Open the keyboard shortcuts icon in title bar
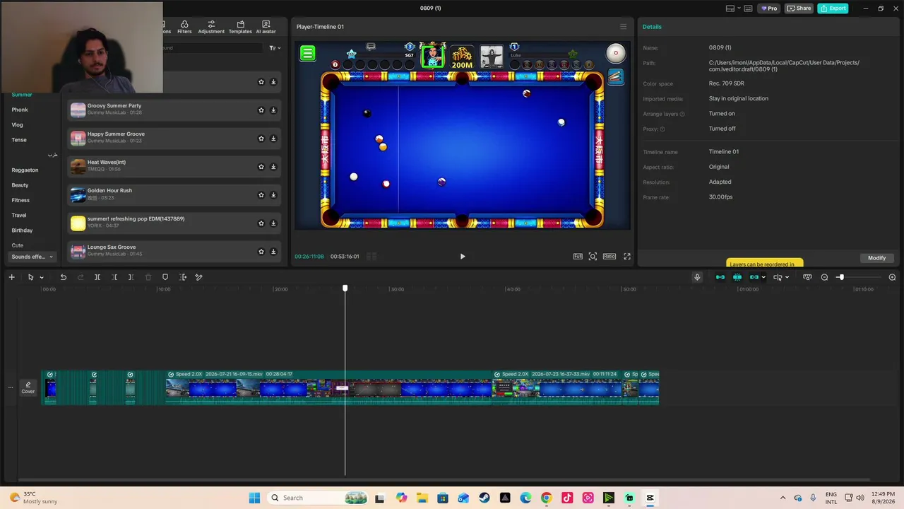This screenshot has height=509, width=904. (x=748, y=8)
